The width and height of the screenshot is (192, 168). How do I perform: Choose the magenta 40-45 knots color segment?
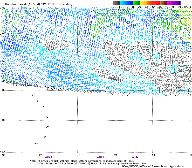tap(170, 3)
